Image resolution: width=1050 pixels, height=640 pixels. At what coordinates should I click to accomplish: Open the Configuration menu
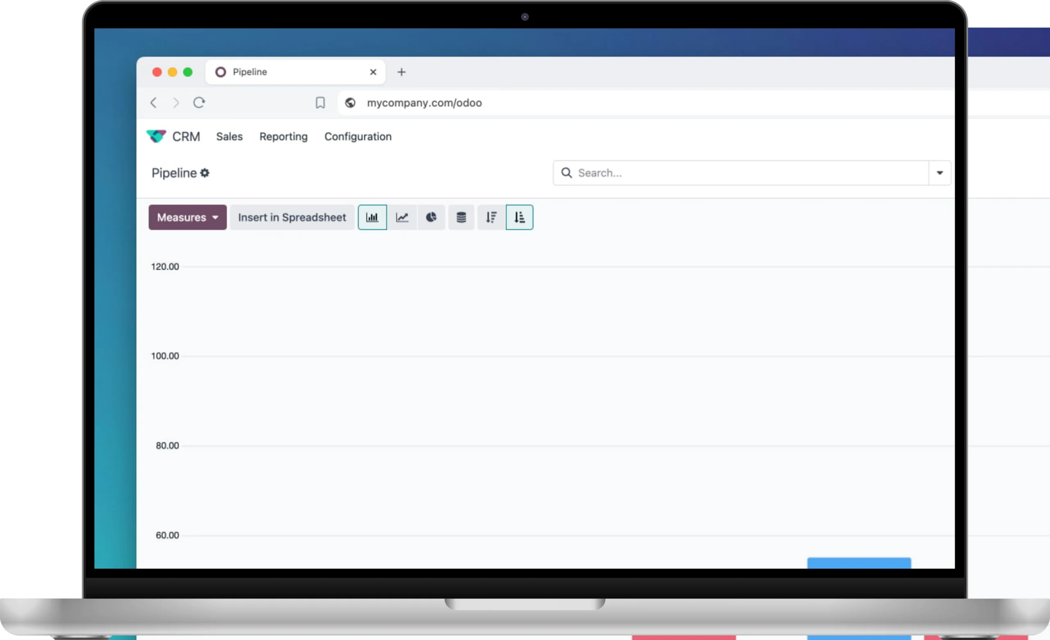pos(358,136)
